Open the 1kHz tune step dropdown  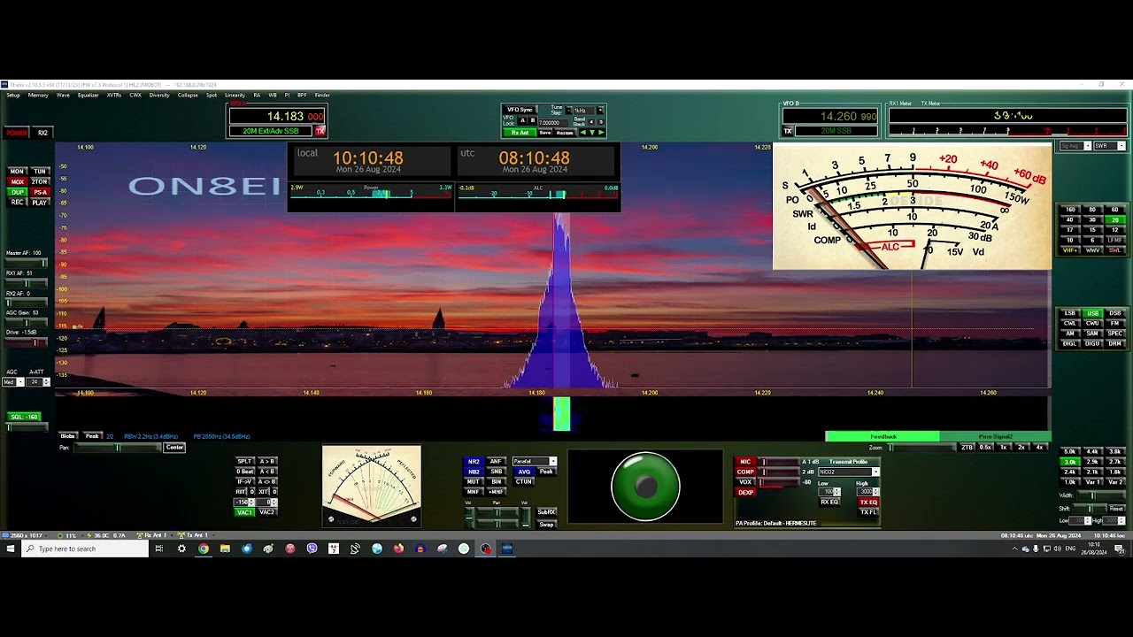(x=584, y=110)
